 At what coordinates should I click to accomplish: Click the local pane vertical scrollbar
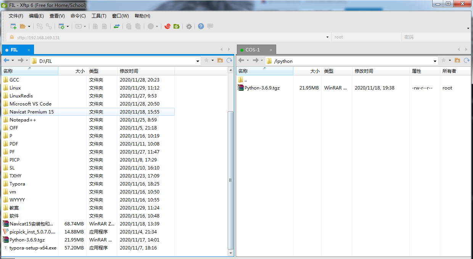[230, 180]
